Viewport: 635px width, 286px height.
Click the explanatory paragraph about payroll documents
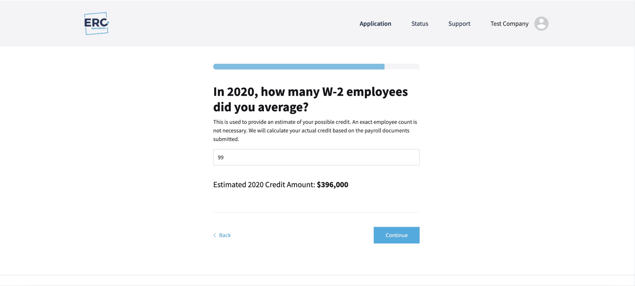coord(315,130)
